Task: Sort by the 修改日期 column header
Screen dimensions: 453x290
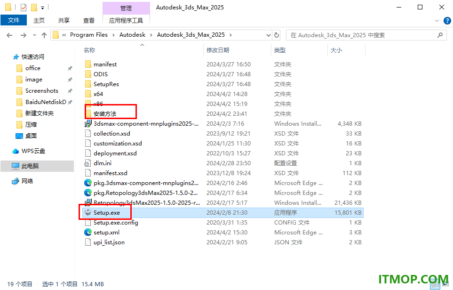Action: point(218,50)
